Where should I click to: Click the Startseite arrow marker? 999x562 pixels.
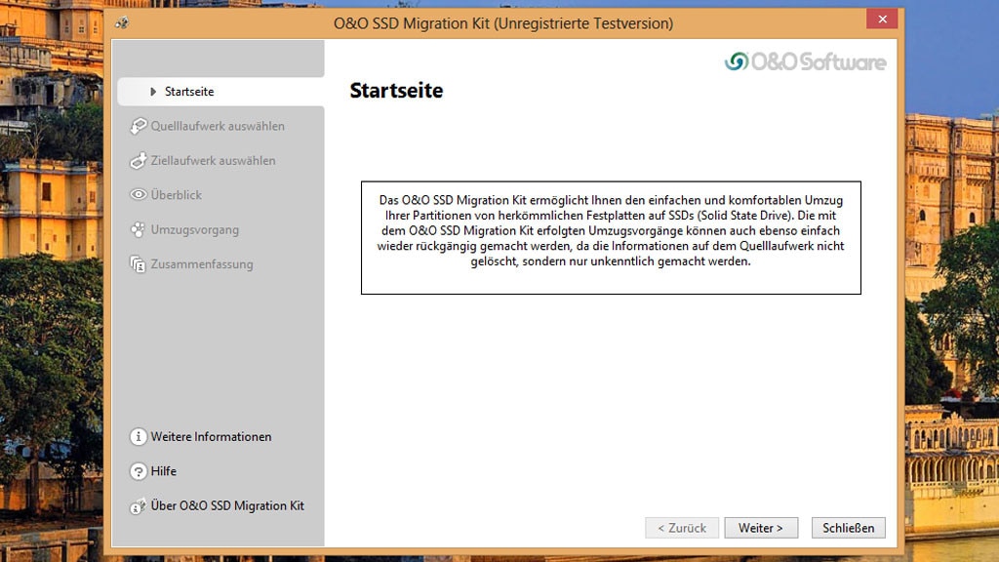tap(153, 92)
